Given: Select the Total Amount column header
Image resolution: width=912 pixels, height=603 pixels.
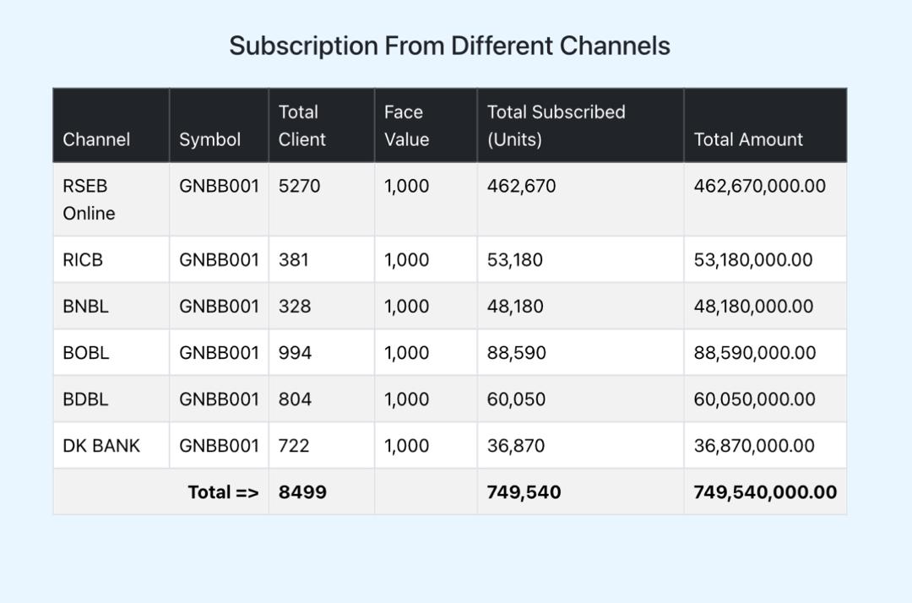Looking at the screenshot, I should click(748, 139).
